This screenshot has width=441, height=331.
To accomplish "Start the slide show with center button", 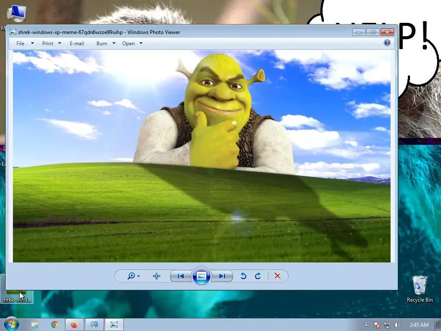I will [x=202, y=276].
